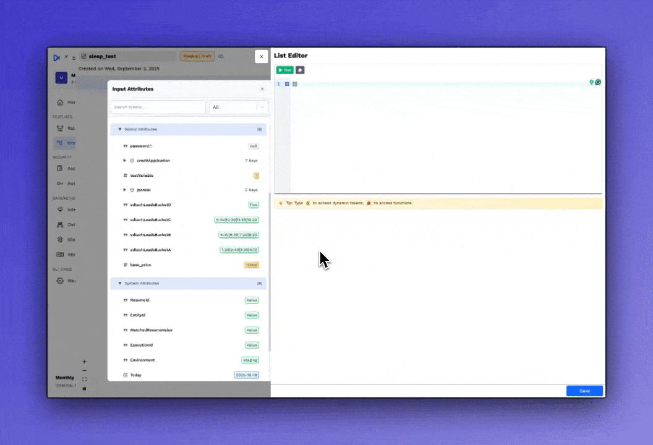Open the All filter dropdown
653x445 pixels.
coord(239,107)
